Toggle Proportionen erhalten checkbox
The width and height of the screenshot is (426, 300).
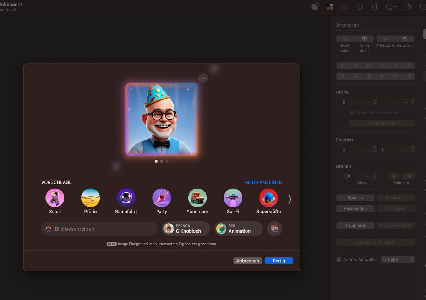pos(351,113)
